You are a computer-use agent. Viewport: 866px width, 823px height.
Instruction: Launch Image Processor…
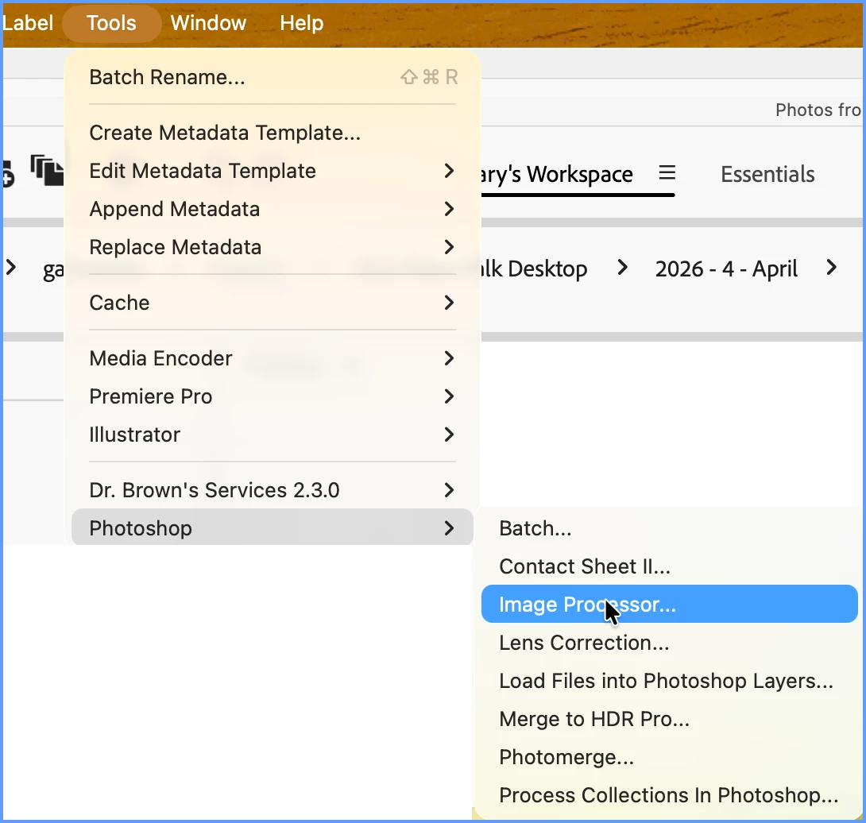670,605
